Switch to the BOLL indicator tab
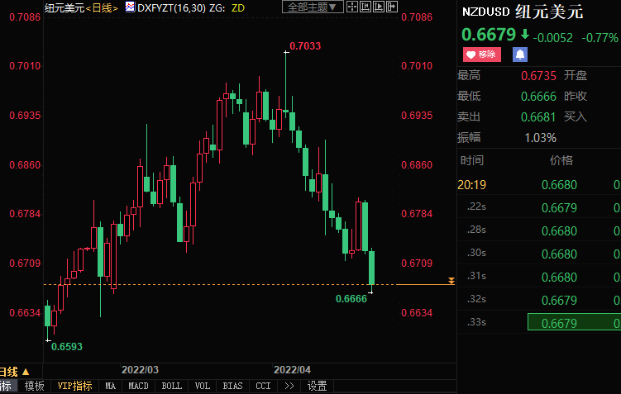621x394 pixels. tap(171, 386)
